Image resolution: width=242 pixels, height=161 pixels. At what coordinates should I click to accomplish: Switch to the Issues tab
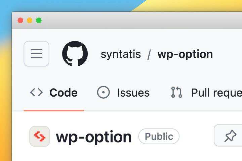(133, 93)
